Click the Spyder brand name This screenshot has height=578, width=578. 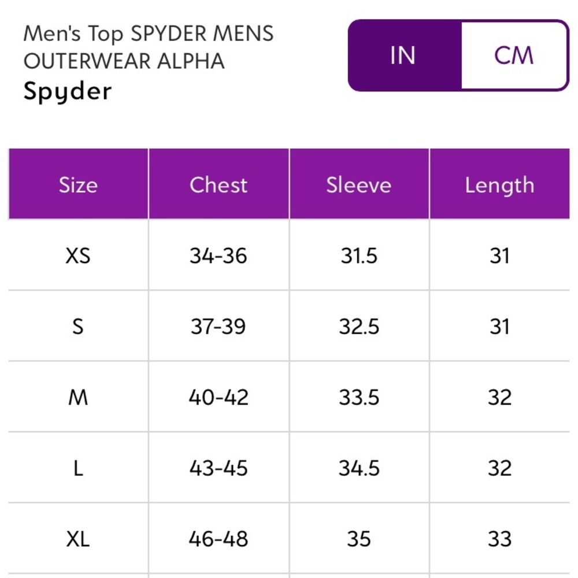pyautogui.click(x=68, y=91)
